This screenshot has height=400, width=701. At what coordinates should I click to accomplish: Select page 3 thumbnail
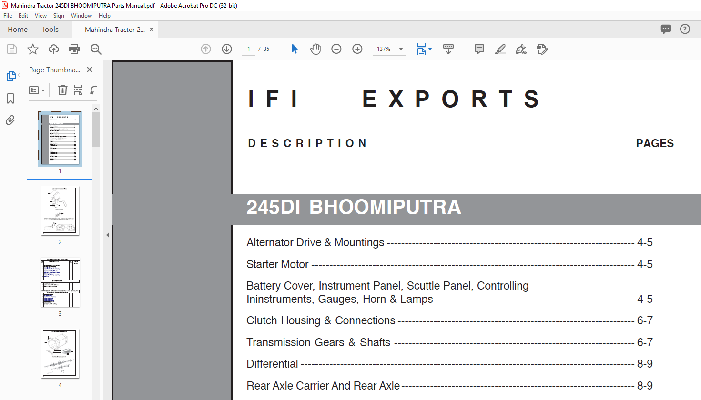coord(60,282)
